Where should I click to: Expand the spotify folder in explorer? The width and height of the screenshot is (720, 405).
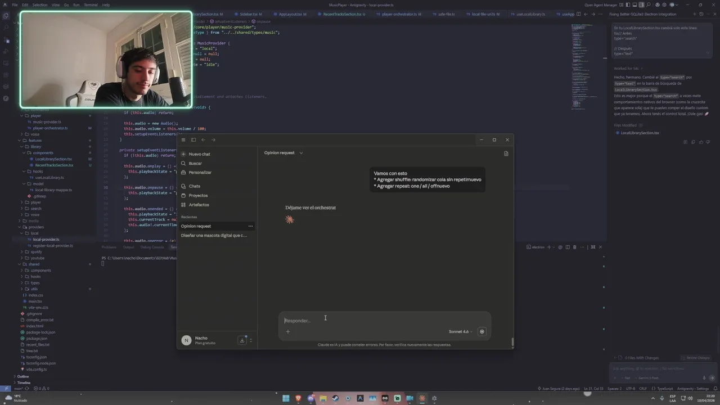[x=36, y=251]
